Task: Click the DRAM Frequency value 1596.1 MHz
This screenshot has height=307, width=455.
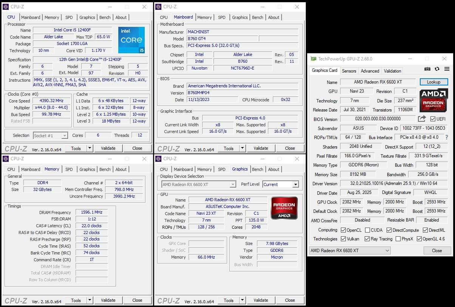Action: [x=91, y=212]
